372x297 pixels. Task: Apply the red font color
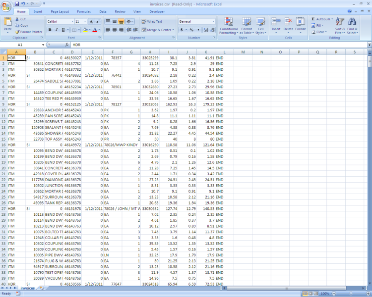point(95,30)
